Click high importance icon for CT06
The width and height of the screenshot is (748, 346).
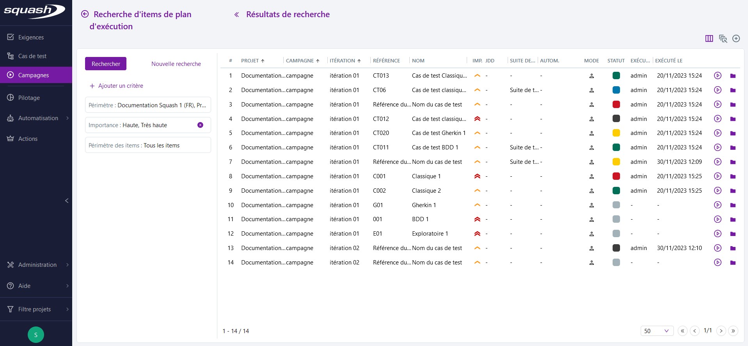477,90
